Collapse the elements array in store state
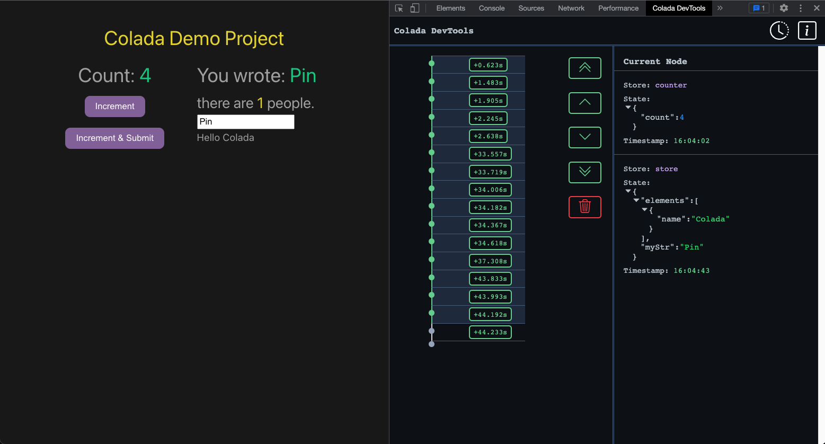 click(x=636, y=200)
